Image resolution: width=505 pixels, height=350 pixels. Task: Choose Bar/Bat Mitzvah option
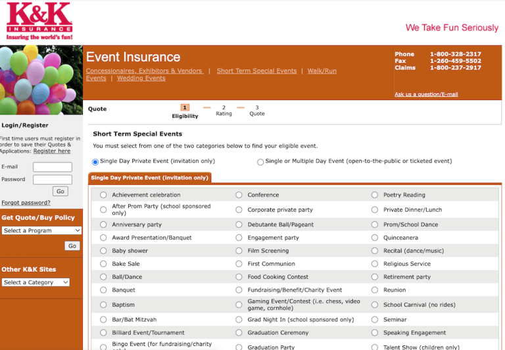(x=103, y=320)
